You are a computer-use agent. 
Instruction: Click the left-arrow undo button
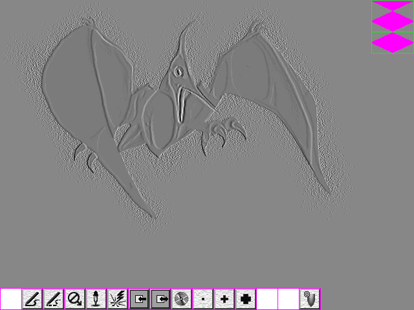(139, 299)
